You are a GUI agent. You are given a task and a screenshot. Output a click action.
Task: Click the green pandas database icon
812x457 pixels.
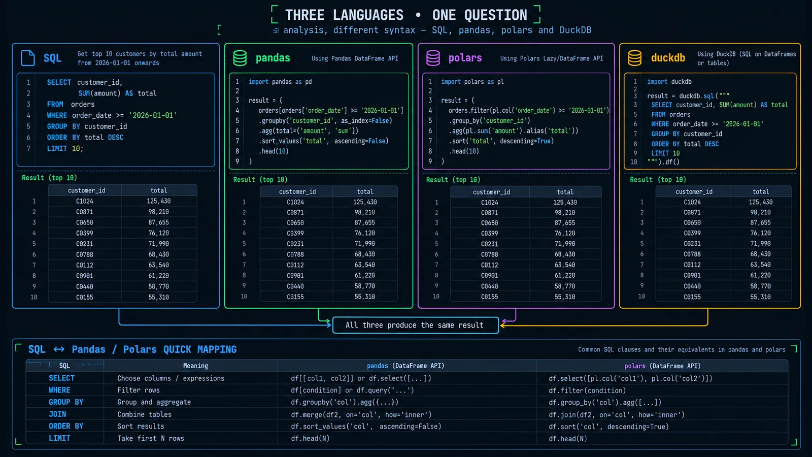(x=240, y=58)
